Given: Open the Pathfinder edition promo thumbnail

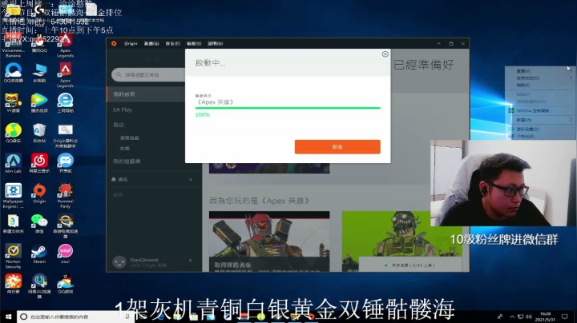Looking at the screenshot, I should 269,241.
